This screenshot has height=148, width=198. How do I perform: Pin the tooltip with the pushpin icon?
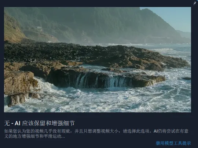tap(195, 3)
